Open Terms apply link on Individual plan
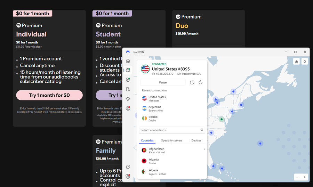 click(x=75, y=112)
